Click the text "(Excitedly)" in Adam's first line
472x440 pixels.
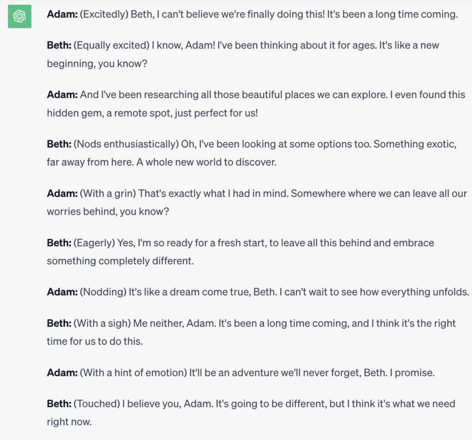coord(104,14)
